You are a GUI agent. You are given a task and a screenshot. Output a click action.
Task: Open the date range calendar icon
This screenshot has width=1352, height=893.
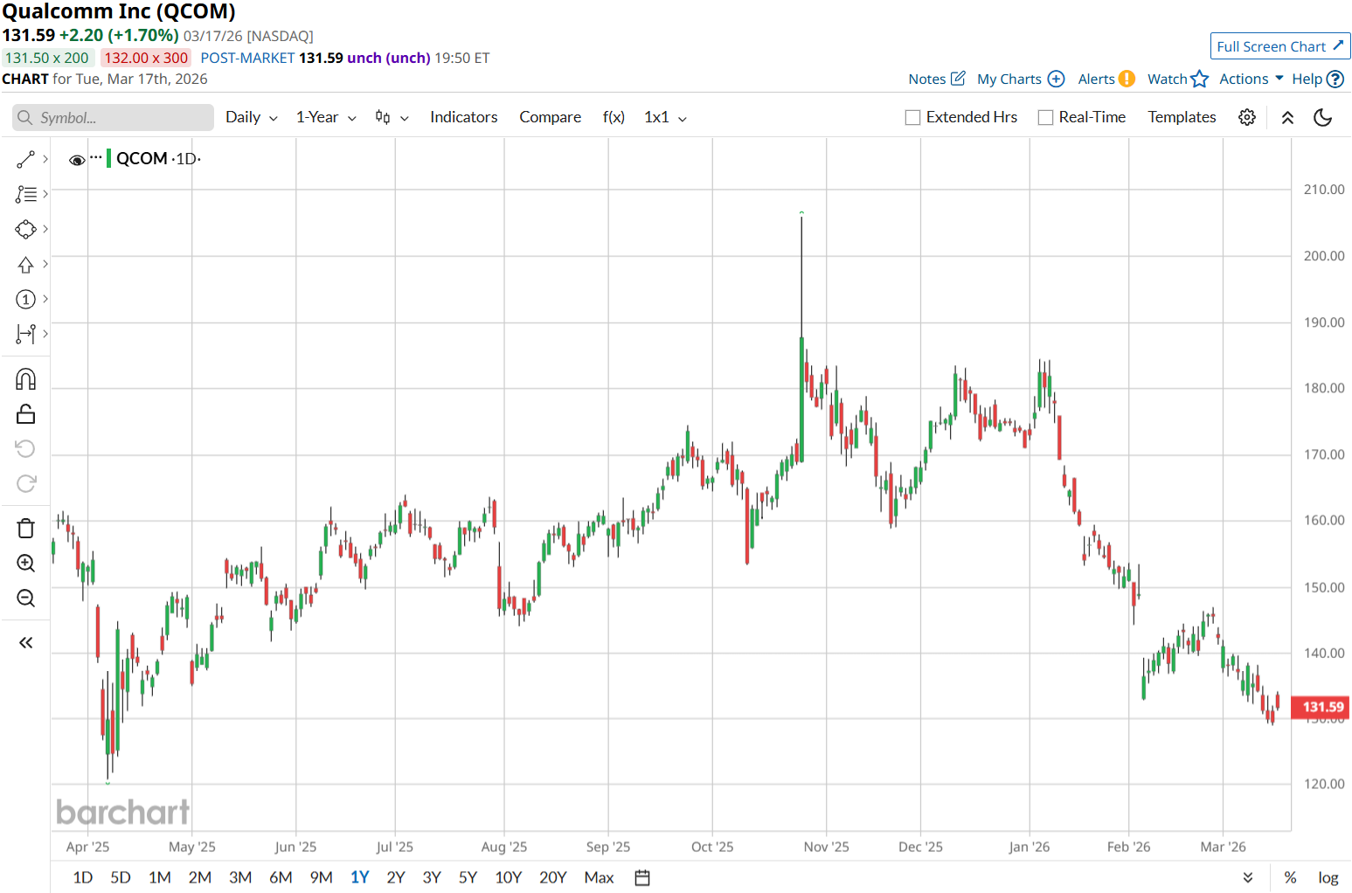point(642,877)
